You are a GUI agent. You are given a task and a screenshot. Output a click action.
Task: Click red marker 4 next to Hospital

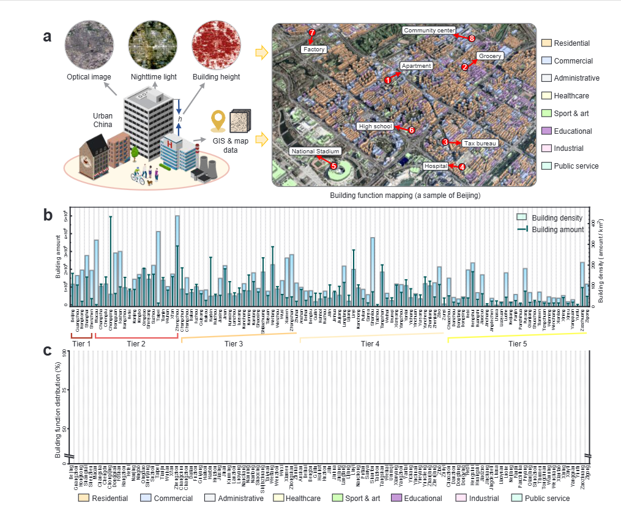tap(462, 166)
